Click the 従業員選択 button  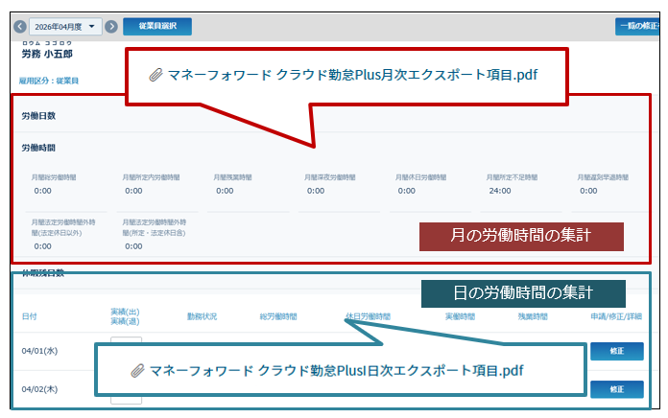click(157, 27)
